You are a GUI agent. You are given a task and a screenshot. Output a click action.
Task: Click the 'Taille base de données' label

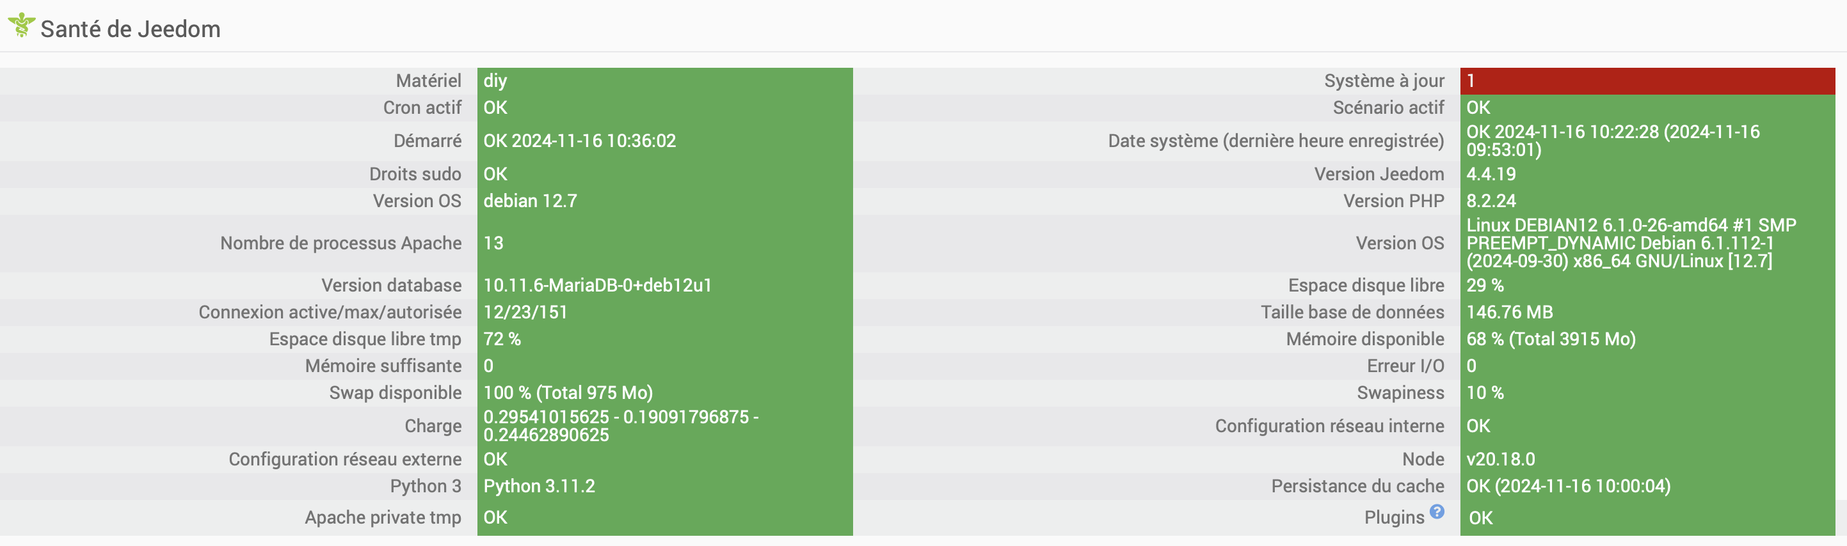pyautogui.click(x=1352, y=312)
